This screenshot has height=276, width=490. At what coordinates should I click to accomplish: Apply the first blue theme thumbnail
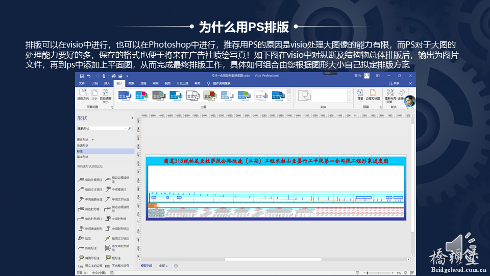125,96
